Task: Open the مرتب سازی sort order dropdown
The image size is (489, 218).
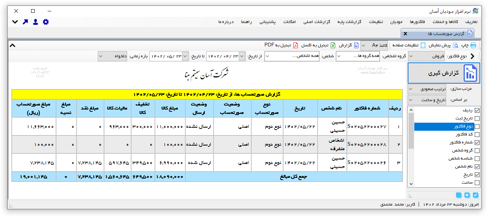Action: click(x=427, y=89)
